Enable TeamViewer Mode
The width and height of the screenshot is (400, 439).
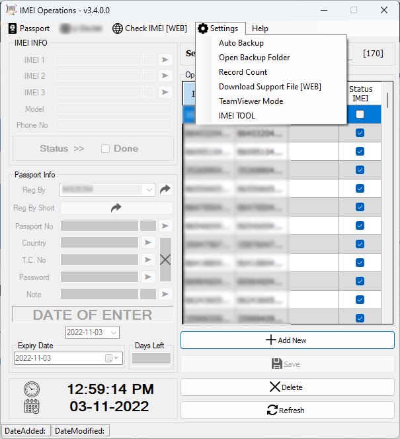pos(251,101)
